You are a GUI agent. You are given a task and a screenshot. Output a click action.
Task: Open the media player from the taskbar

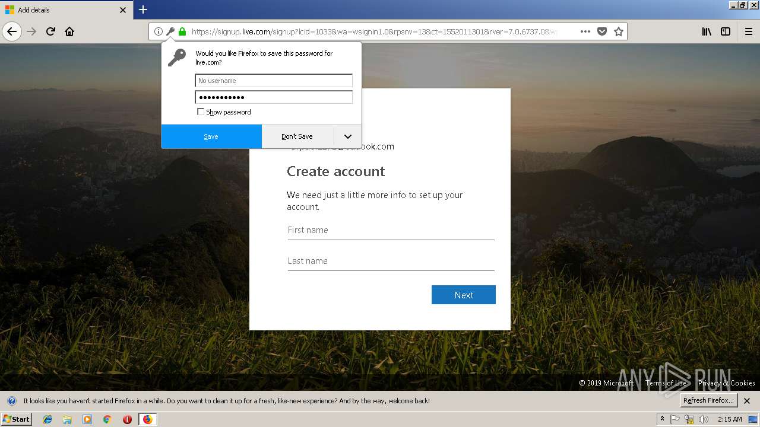[x=87, y=419]
